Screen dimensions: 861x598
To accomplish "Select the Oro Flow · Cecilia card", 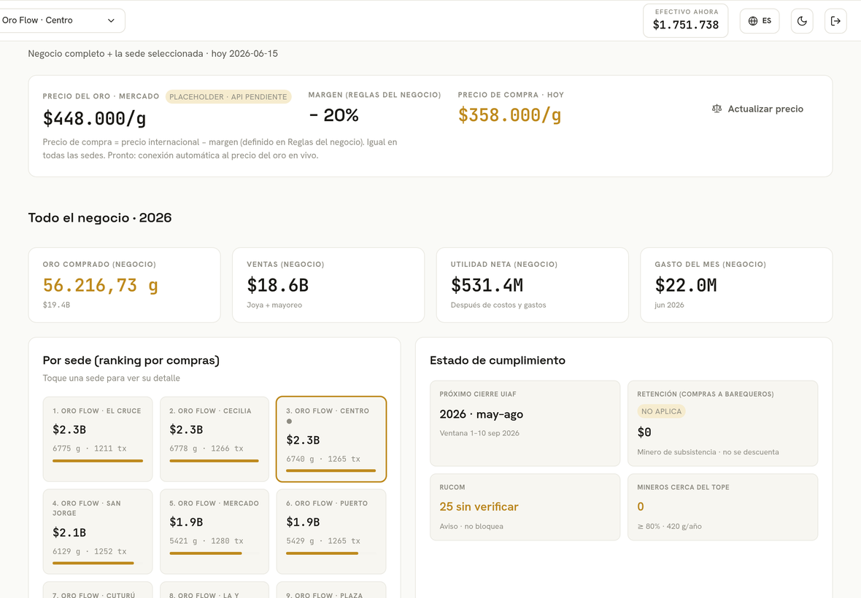I will coord(214,439).
